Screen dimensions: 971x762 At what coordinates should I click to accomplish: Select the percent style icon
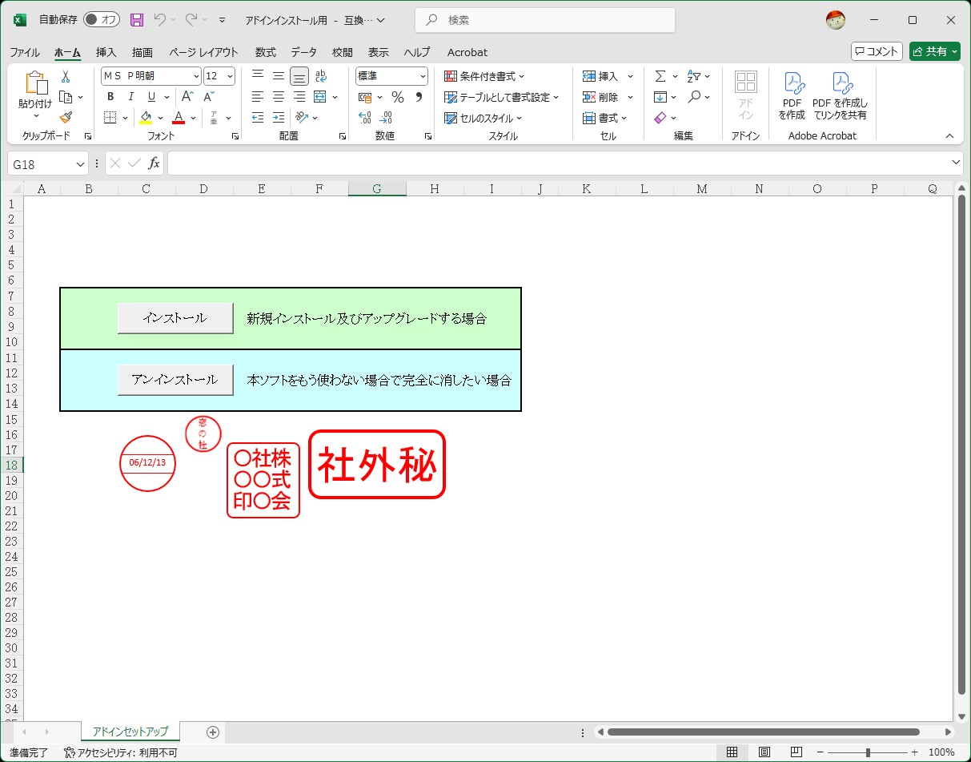click(397, 96)
